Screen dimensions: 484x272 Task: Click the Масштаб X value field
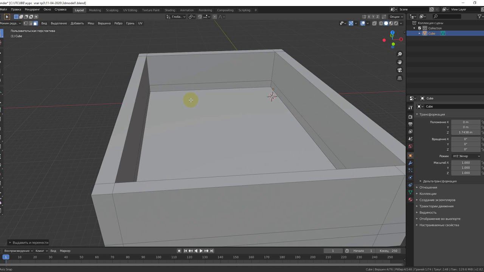click(465, 163)
